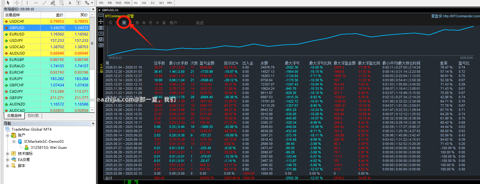Image resolution: width=480 pixels, height=184 pixels.
Task: Draw a vertical line tool
Action: pyautogui.click(x=27, y=3)
